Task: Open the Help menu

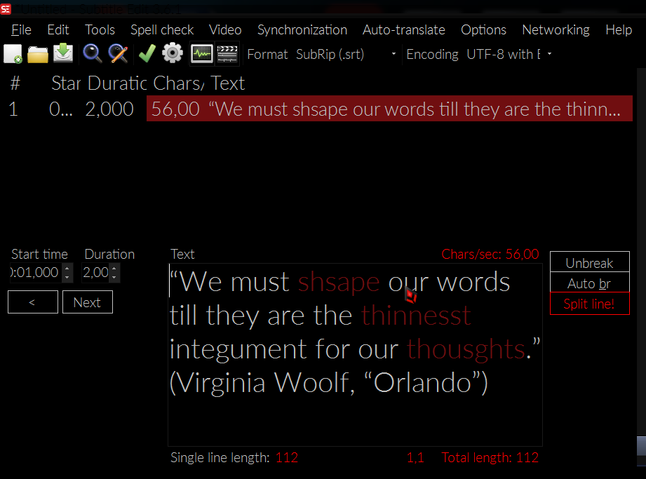Action: (x=619, y=29)
